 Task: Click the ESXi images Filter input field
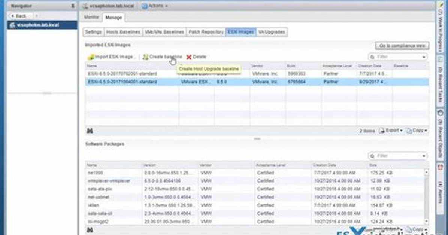coord(398,57)
